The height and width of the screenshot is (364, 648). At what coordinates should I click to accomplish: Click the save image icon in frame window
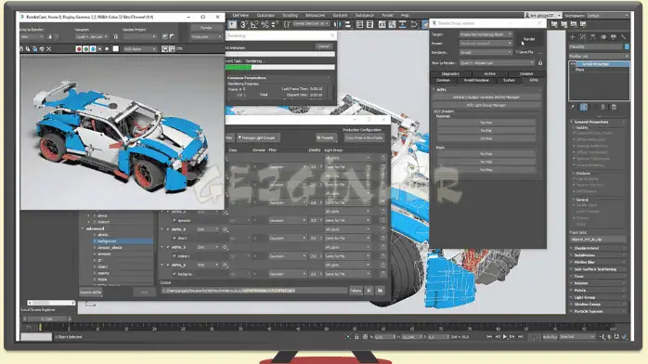click(x=21, y=49)
